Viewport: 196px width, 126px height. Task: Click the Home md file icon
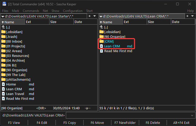coord(3,84)
